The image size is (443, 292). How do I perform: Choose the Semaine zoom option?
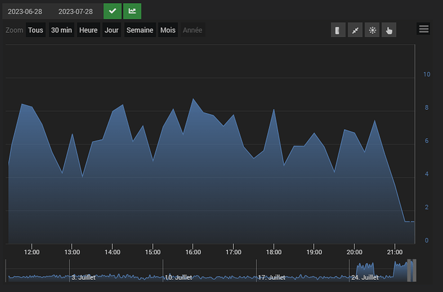coord(139,30)
